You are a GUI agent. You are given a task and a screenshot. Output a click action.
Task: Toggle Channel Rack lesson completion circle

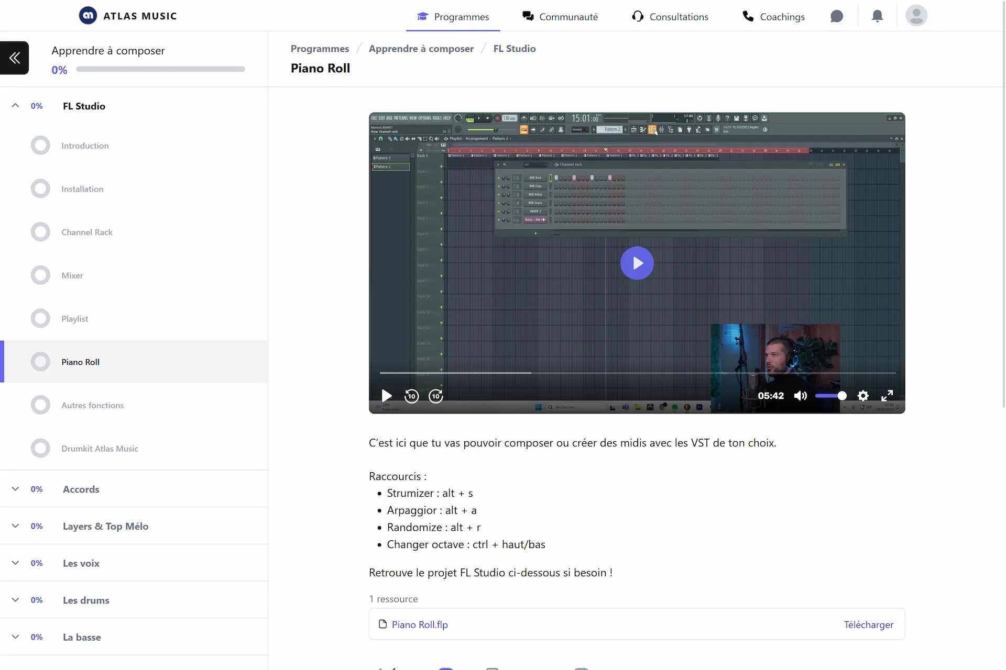[40, 232]
